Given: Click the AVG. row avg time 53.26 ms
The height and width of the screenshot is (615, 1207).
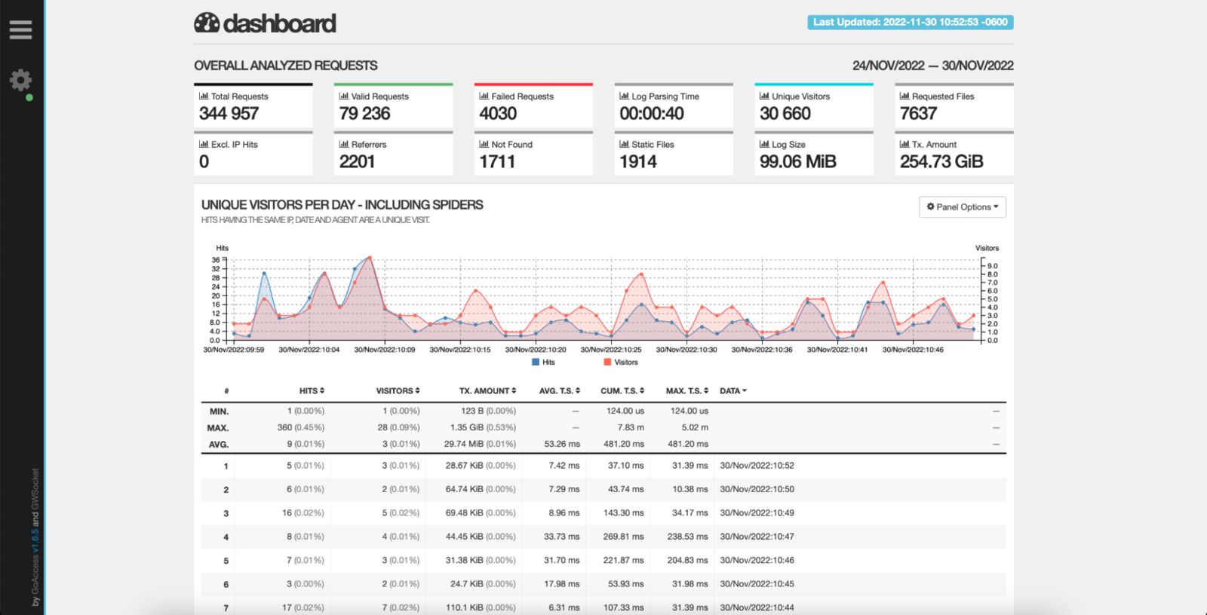Looking at the screenshot, I should point(562,444).
